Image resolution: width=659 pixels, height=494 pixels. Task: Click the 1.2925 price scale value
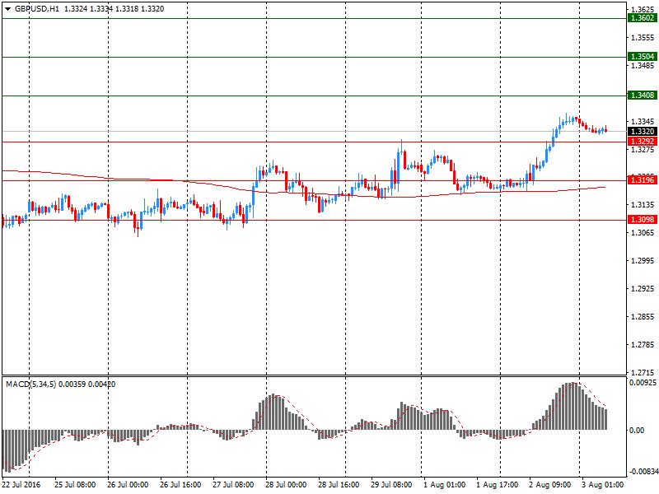point(643,289)
